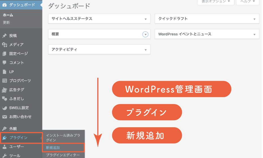The width and height of the screenshot is (263, 158).
Task: Click the お問い合わせ envelope icon
Action: tap(5, 117)
